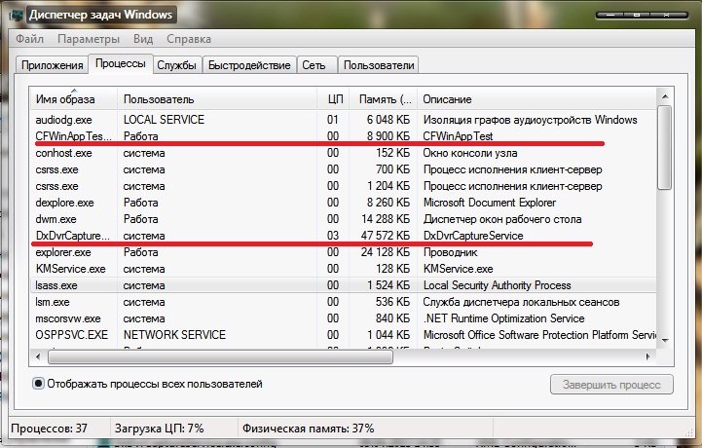Viewport: 702px width, 448px height.
Task: Select the conhost.exe process
Action: pos(343,153)
